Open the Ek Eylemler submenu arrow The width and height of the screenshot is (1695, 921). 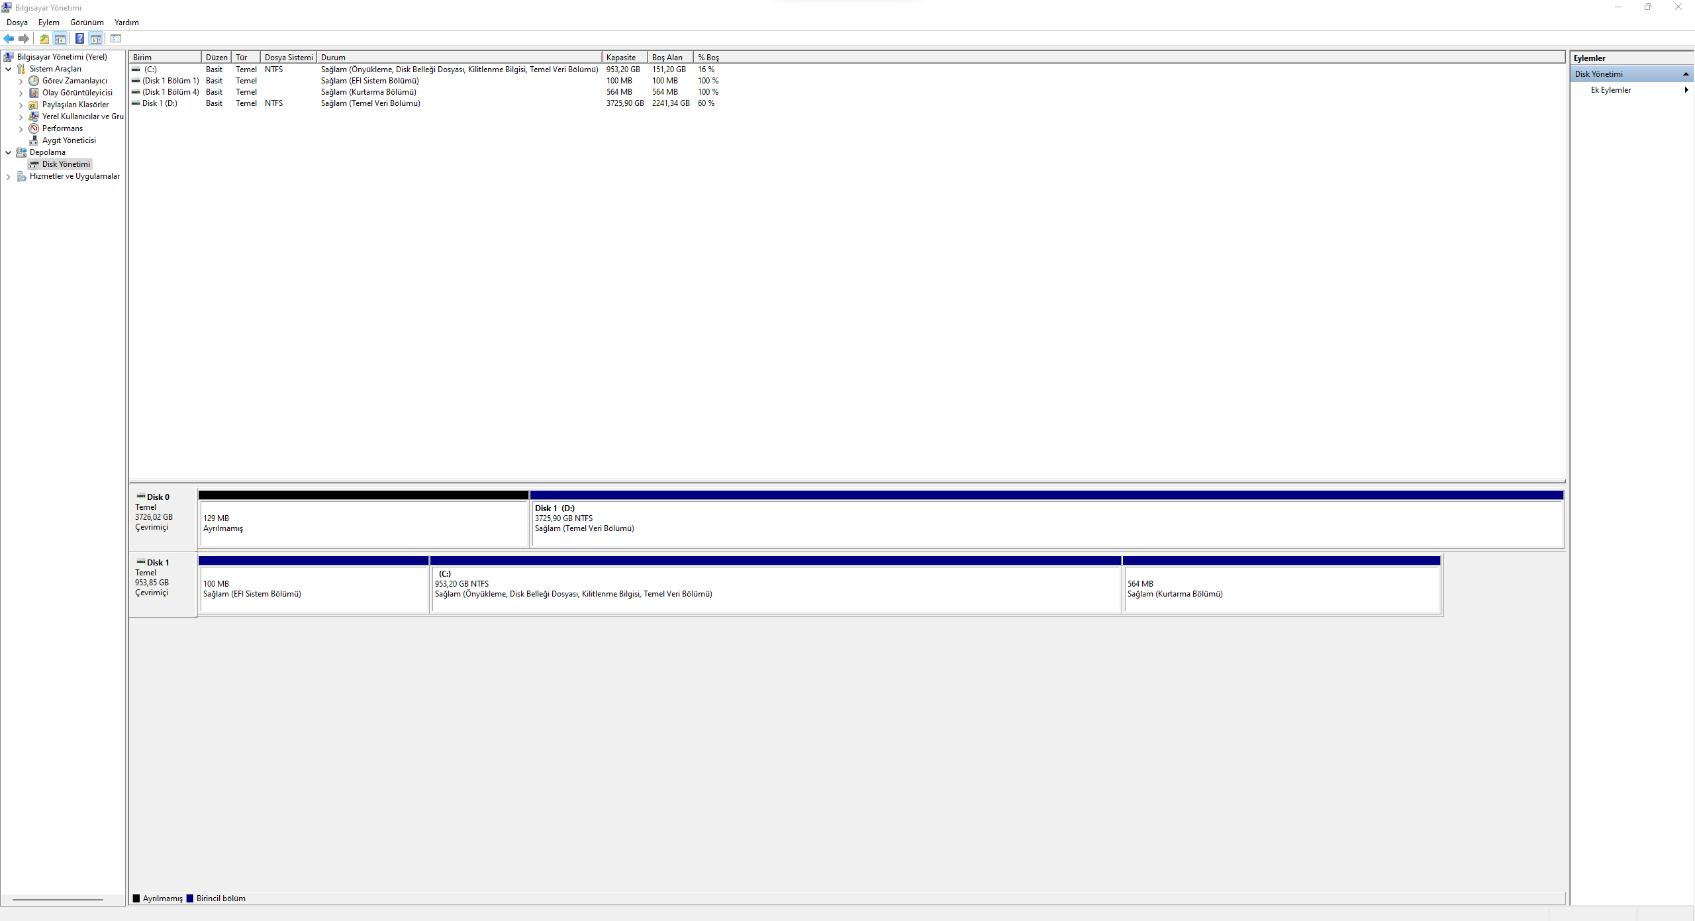click(1686, 90)
